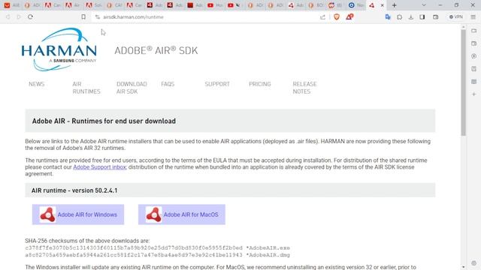Screen dimensions: 481x270
Task: Click the HARMAN logo
Action: coord(59,50)
